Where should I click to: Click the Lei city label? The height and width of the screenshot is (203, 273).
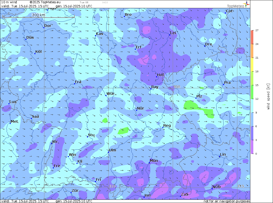coord(173,33)
